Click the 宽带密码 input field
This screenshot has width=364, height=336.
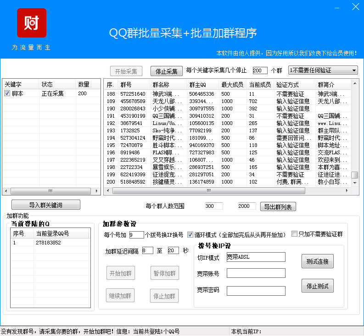coord(256,291)
